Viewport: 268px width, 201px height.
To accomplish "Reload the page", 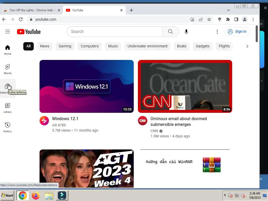I will 21,19.
